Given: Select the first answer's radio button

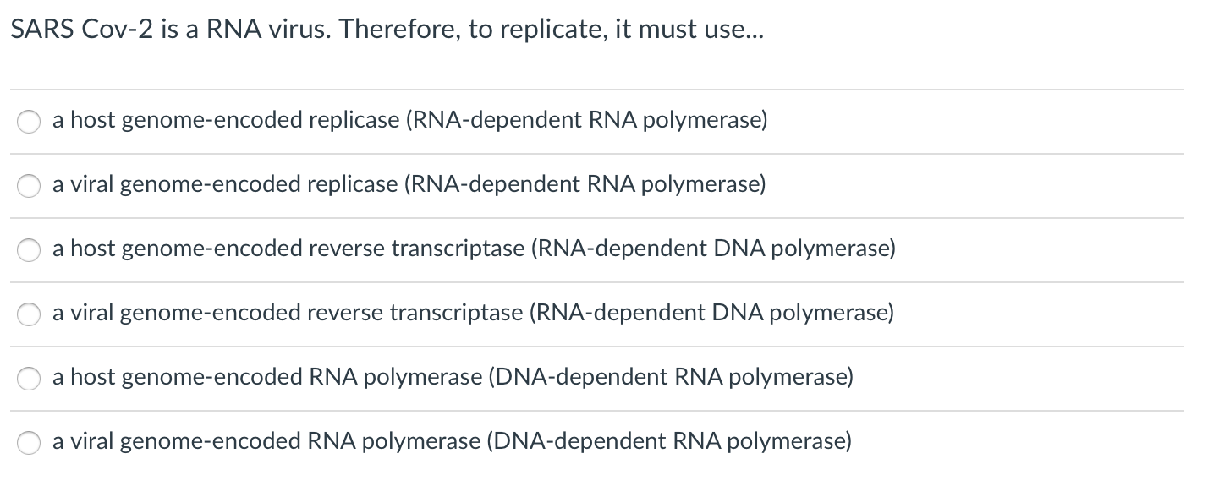Looking at the screenshot, I should [x=29, y=122].
